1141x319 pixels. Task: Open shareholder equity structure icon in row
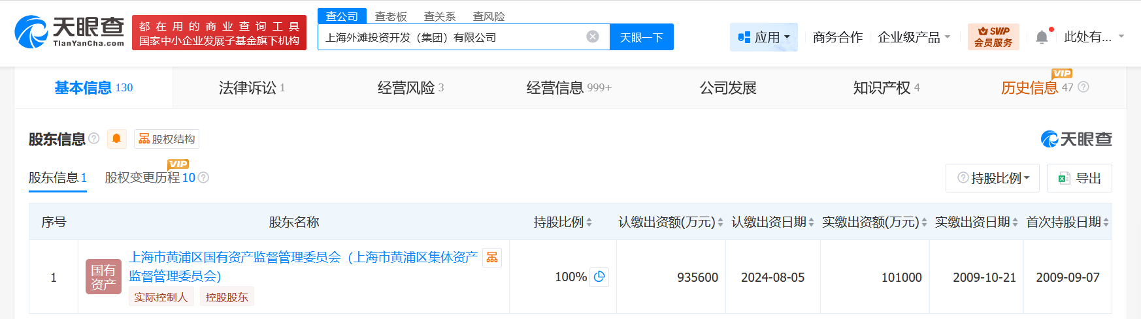[492, 258]
